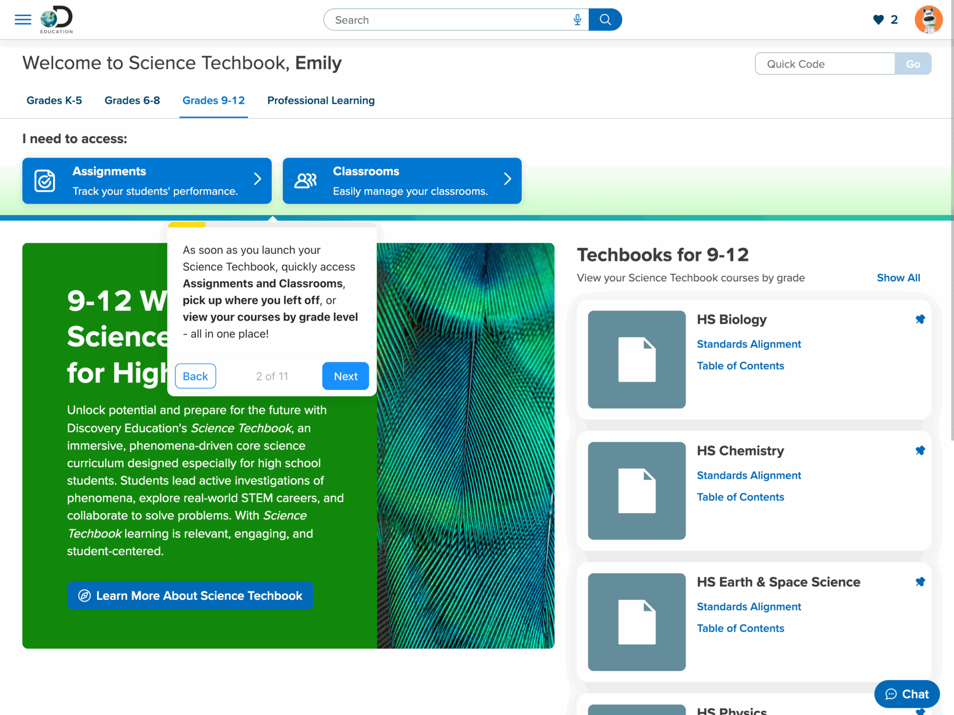Open the Chat assistant
This screenshot has width=954, height=715.
[x=906, y=694]
